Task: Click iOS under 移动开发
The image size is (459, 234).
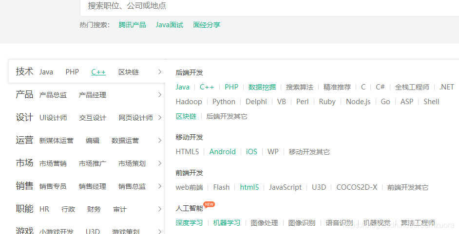Action: [x=251, y=152]
